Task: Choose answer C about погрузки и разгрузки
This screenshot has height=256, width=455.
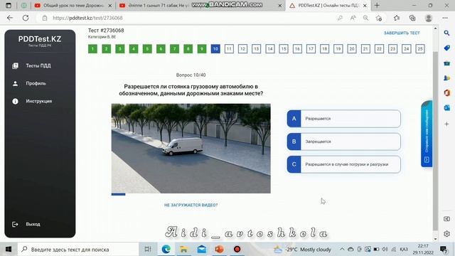Action: [344, 164]
